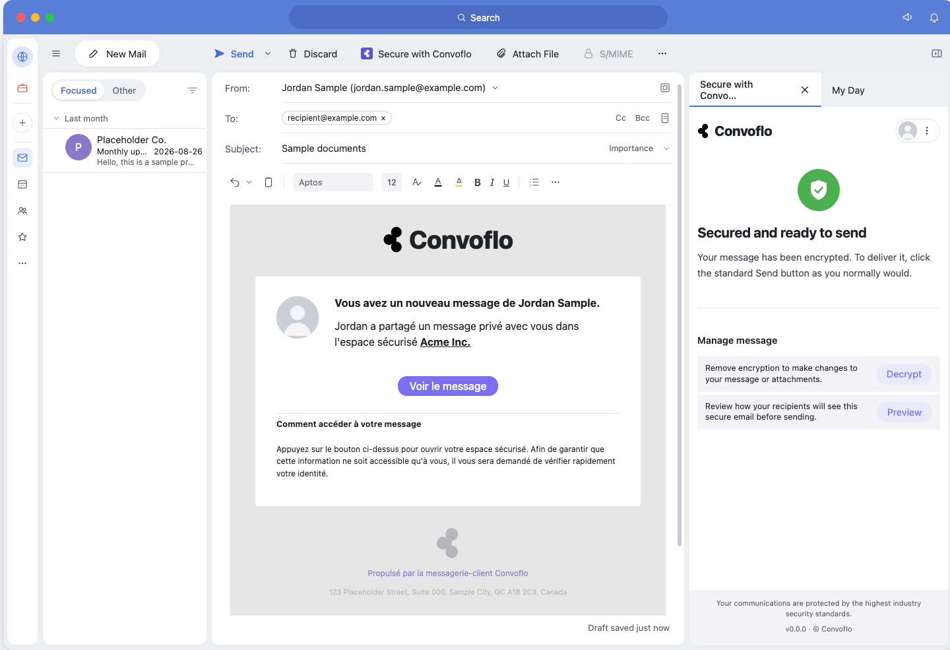The image size is (950, 650).
Task: Open Convoflo panel three-dot menu
Action: (x=927, y=131)
